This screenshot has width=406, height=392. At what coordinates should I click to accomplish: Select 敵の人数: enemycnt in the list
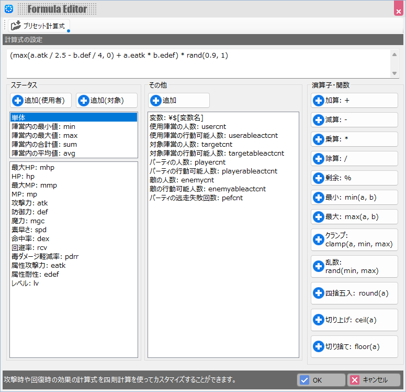(x=182, y=180)
